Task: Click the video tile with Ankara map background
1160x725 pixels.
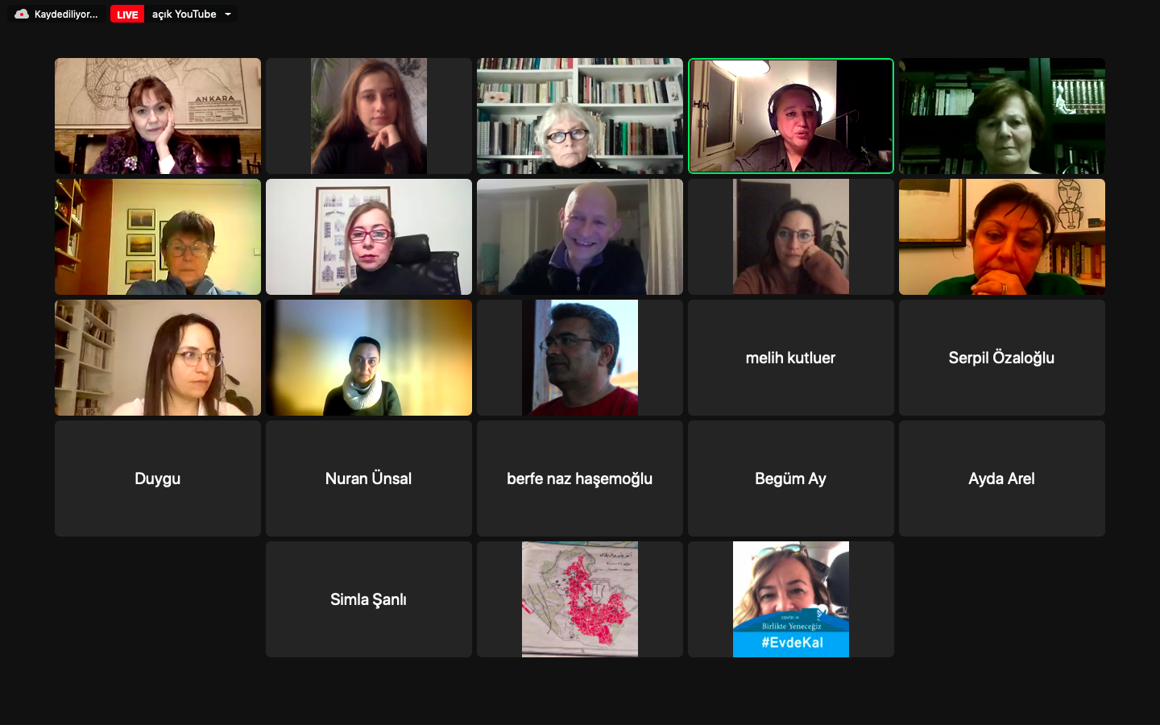Action: pos(158,116)
